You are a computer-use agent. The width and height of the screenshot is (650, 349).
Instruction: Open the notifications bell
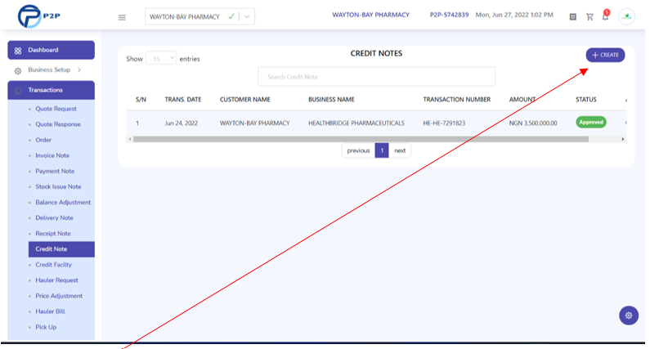(606, 16)
